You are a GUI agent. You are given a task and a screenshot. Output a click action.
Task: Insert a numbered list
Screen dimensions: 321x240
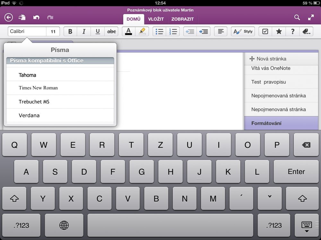point(173,31)
